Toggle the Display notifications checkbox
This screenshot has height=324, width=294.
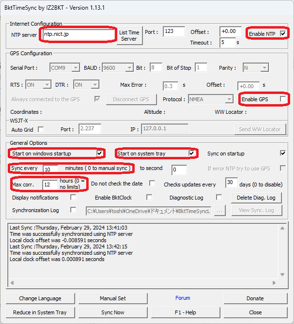(73, 197)
